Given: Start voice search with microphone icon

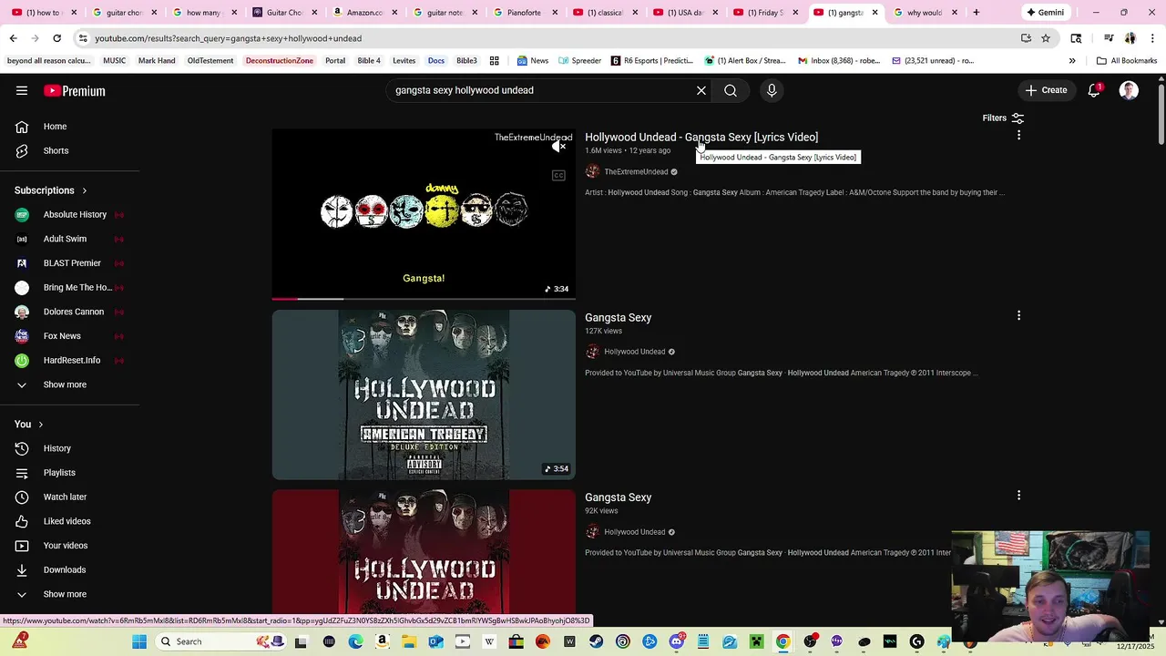Looking at the screenshot, I should (772, 90).
